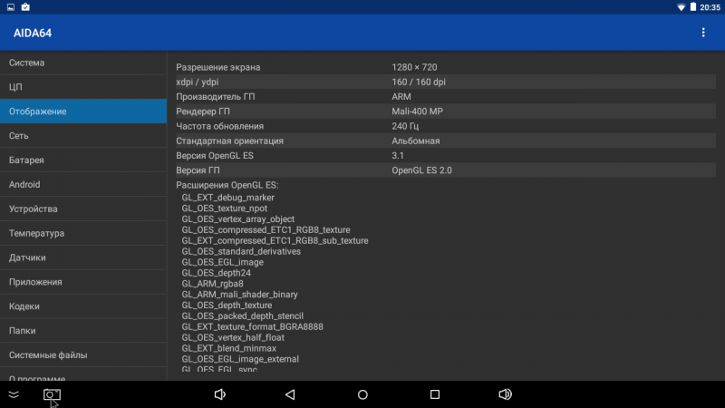Tap the GL_ARM_rgba8 extension
Screen dimensions: 725x408
(x=212, y=284)
